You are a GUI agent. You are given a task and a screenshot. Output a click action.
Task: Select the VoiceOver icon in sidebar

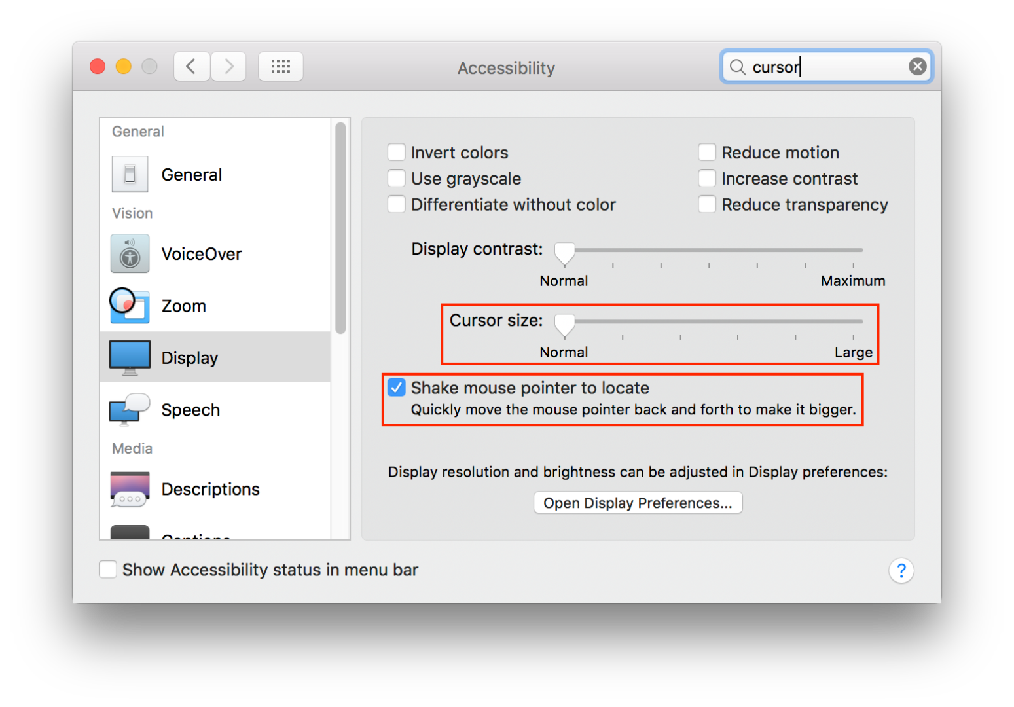(130, 253)
